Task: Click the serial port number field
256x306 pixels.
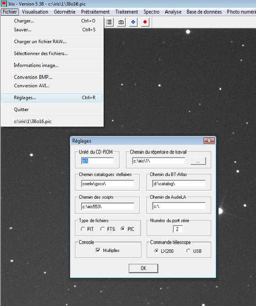Action: click(x=178, y=229)
